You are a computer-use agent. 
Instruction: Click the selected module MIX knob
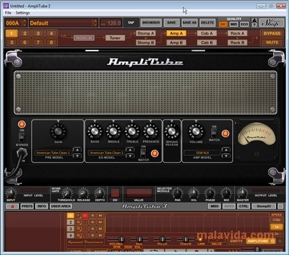(x=226, y=193)
